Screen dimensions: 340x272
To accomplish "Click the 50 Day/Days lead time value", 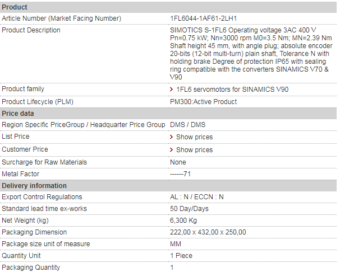I will coord(189,209).
